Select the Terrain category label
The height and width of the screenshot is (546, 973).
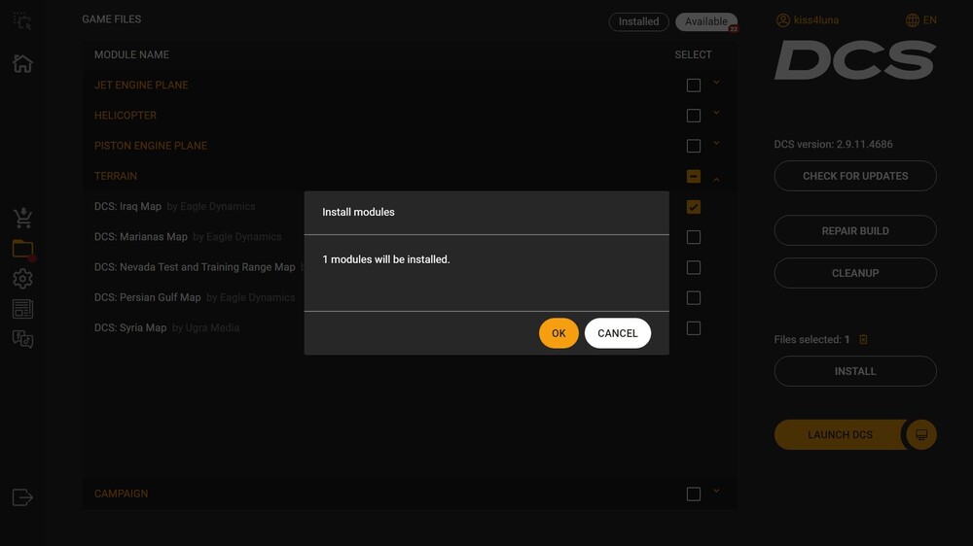click(x=116, y=176)
